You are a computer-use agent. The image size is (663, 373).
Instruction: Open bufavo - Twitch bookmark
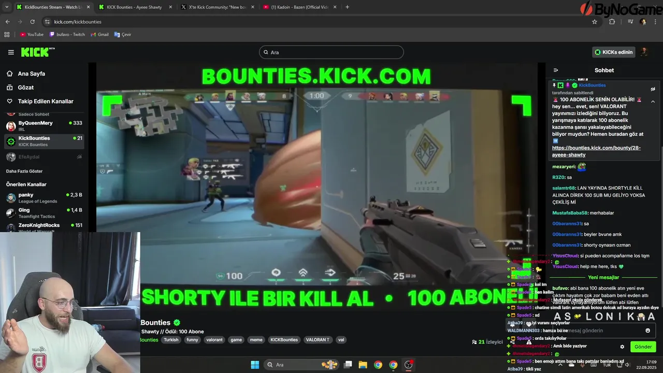(x=67, y=35)
